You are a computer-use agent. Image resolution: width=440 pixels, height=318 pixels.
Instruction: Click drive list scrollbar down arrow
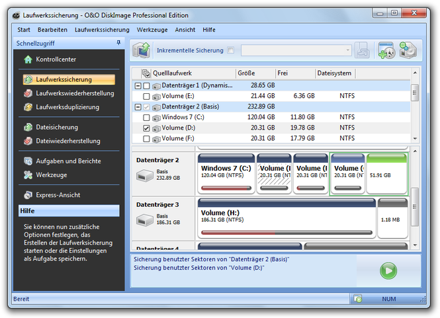pyautogui.click(x=415, y=139)
